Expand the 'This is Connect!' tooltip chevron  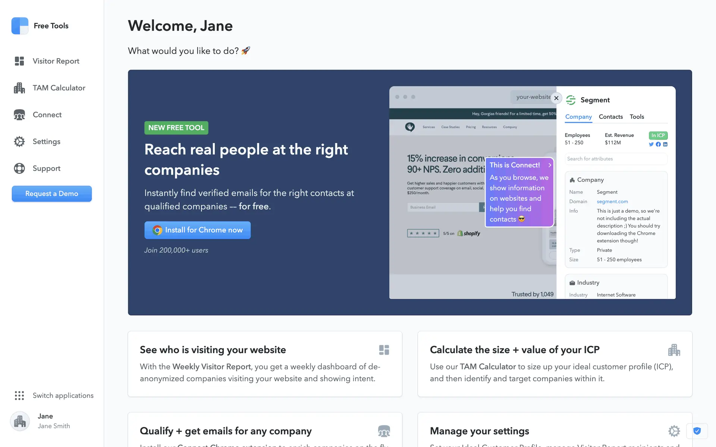550,165
